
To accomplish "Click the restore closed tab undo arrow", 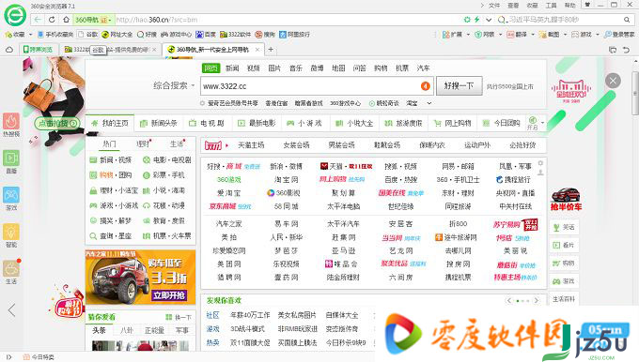I will click(x=627, y=50).
